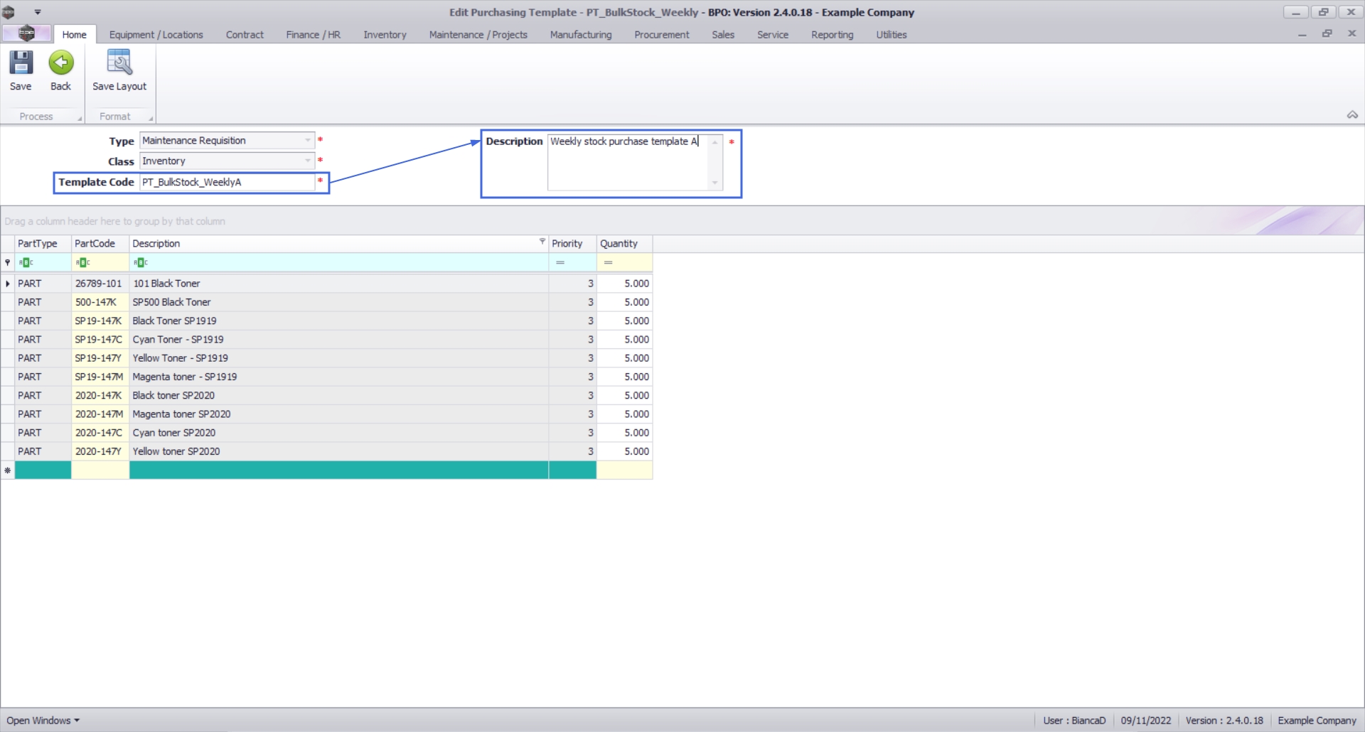The height and width of the screenshot is (732, 1365).
Task: Open the Manufacturing tab
Action: coord(580,34)
